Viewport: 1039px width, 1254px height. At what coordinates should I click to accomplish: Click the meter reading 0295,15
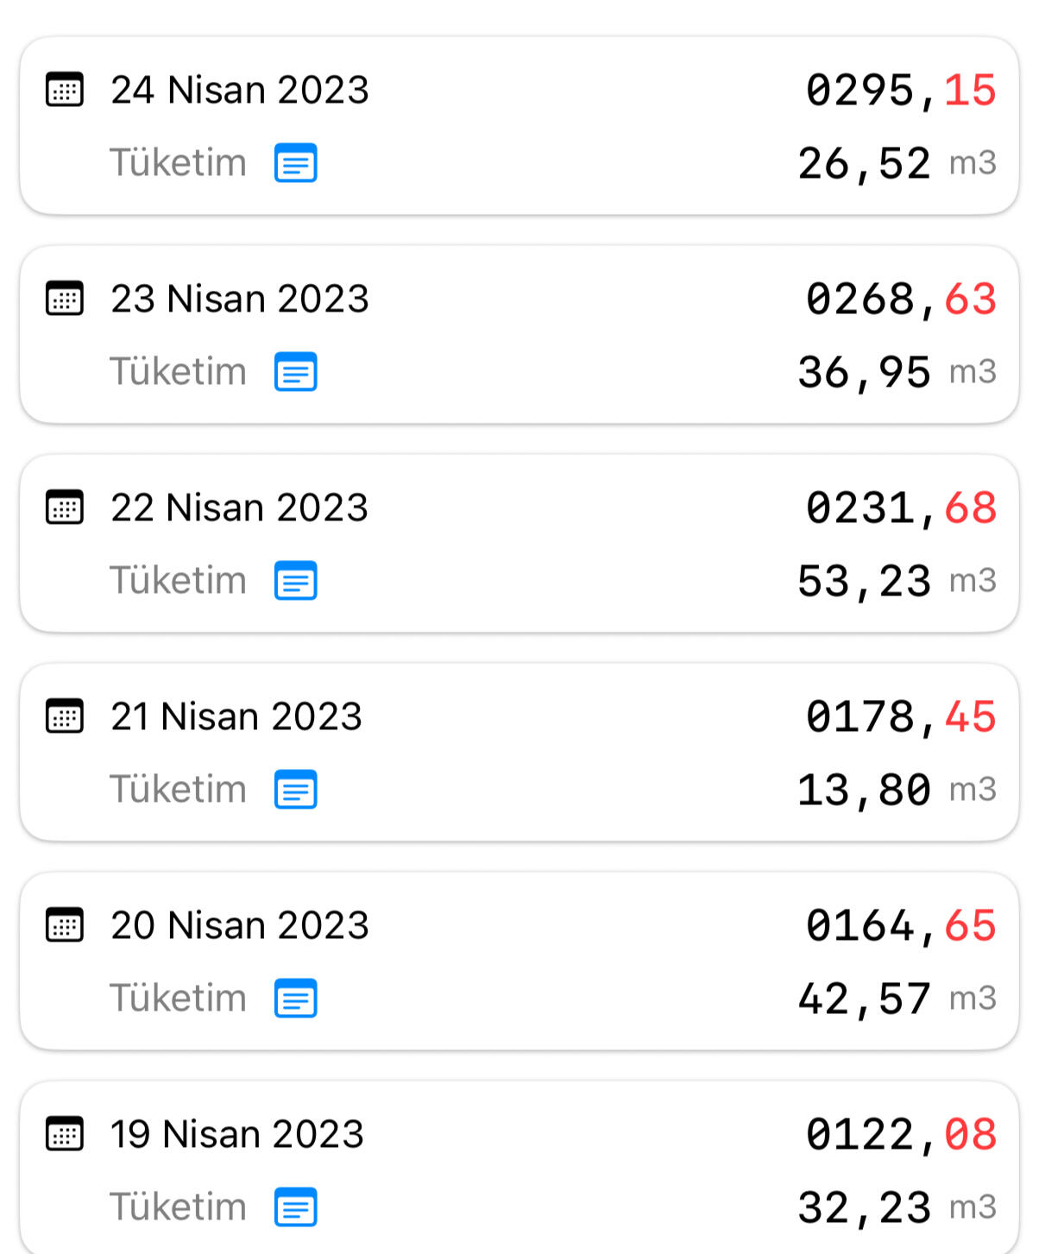point(900,91)
